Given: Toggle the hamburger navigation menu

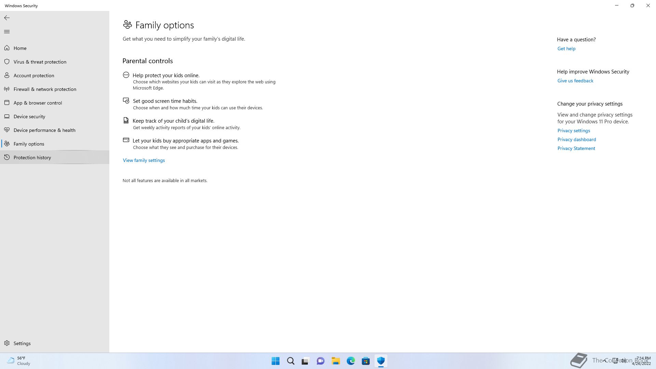Looking at the screenshot, I should pos(7,32).
